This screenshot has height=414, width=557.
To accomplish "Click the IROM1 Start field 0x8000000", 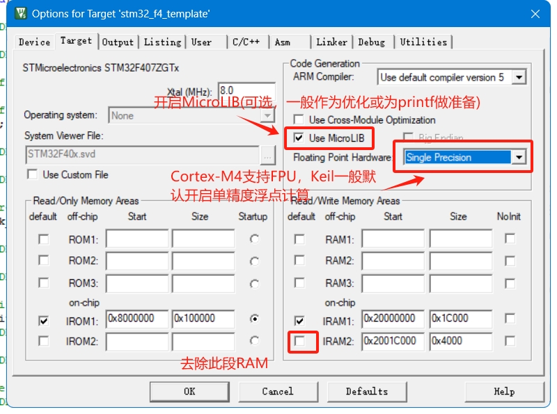I will (x=137, y=319).
